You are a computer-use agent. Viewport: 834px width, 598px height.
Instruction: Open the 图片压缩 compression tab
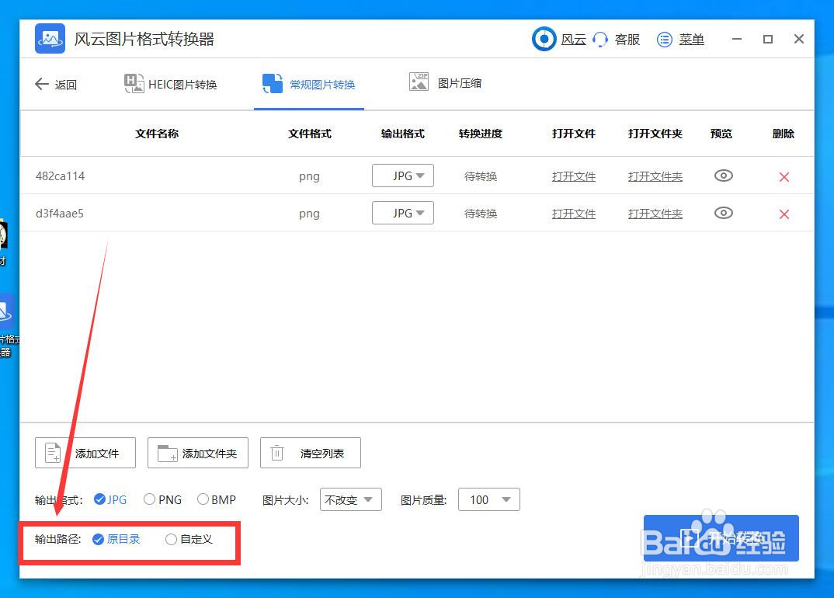[447, 84]
